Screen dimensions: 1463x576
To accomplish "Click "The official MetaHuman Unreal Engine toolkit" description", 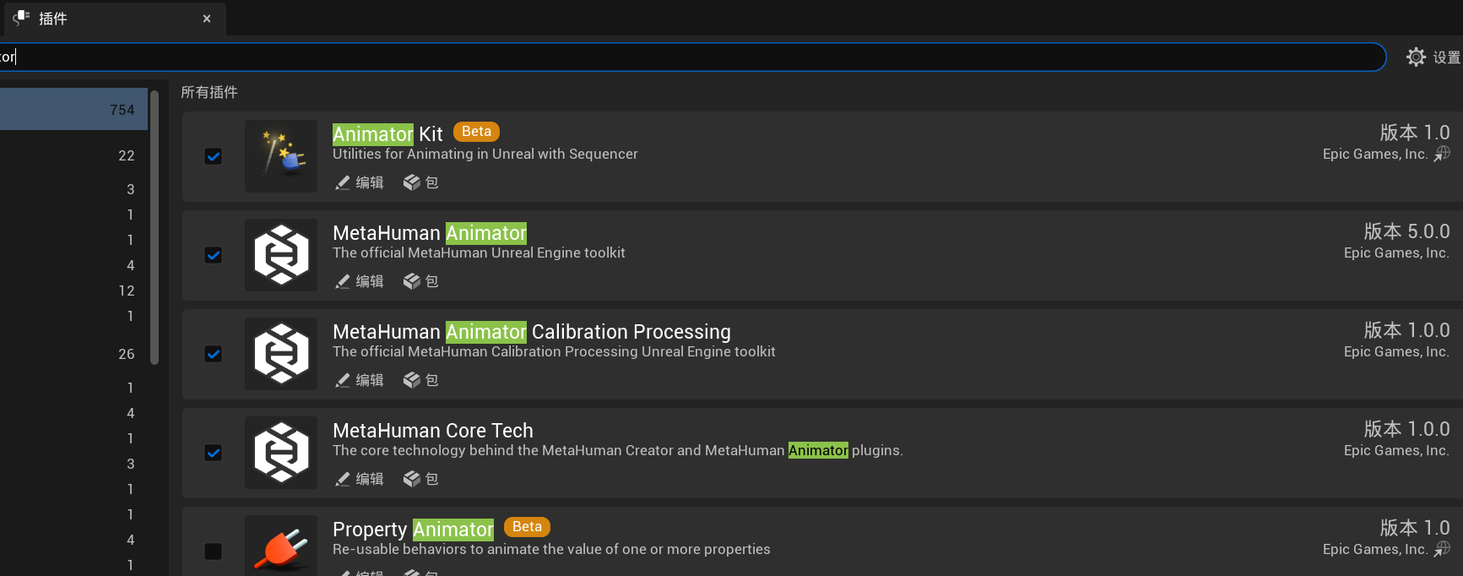I will tap(479, 253).
